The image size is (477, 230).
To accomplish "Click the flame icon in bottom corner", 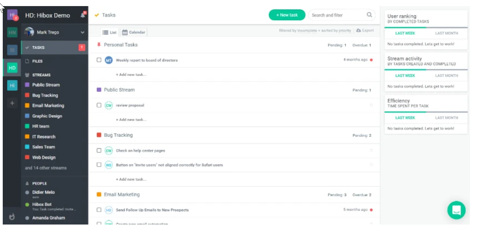I will (x=12, y=217).
